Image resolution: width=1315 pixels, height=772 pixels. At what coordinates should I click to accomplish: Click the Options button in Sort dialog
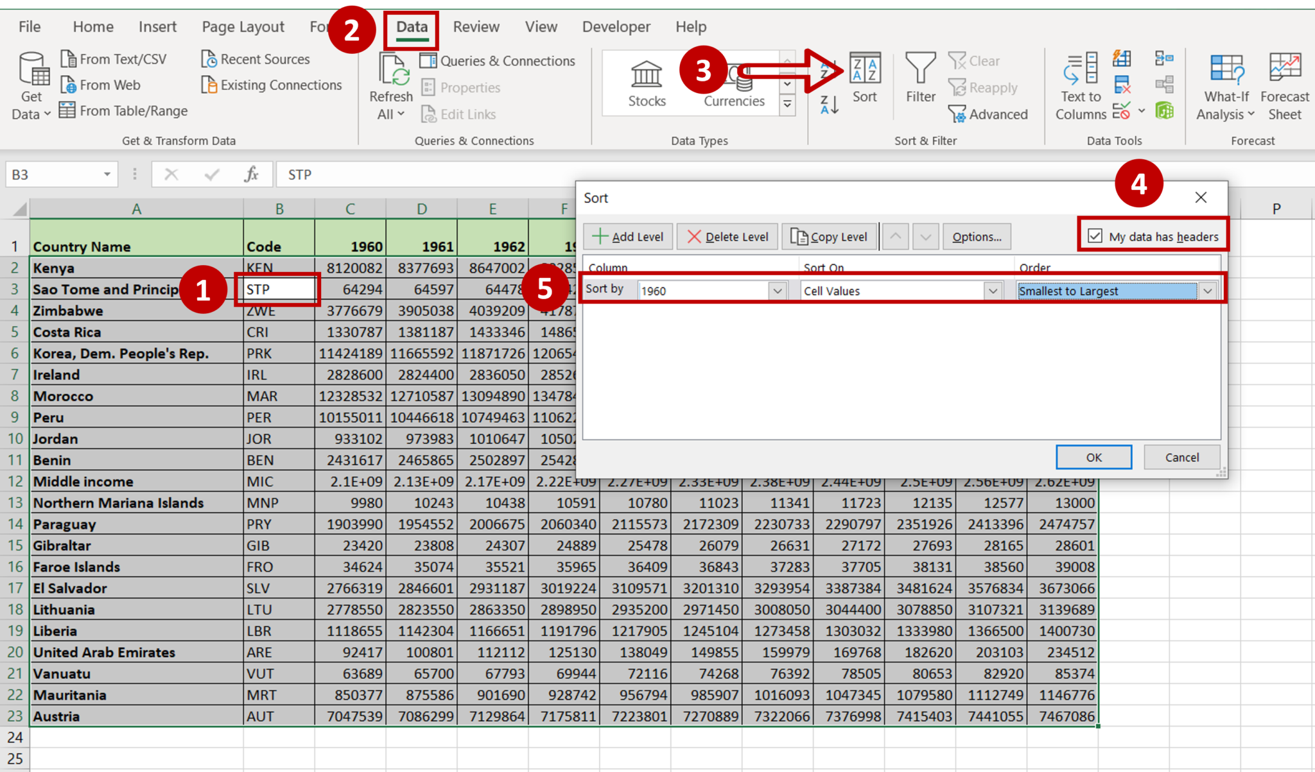[x=977, y=236]
